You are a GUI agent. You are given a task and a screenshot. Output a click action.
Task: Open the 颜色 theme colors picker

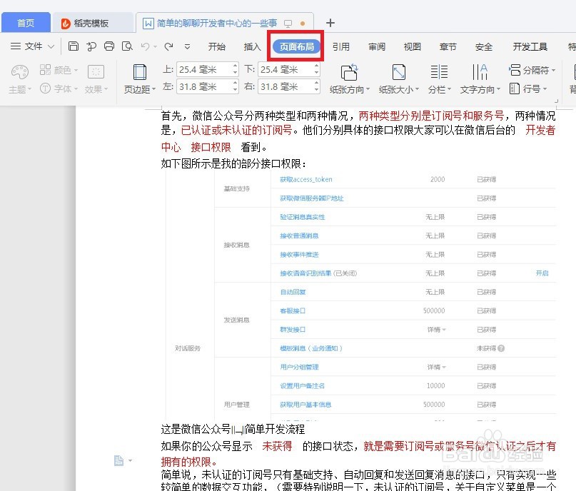click(x=60, y=70)
